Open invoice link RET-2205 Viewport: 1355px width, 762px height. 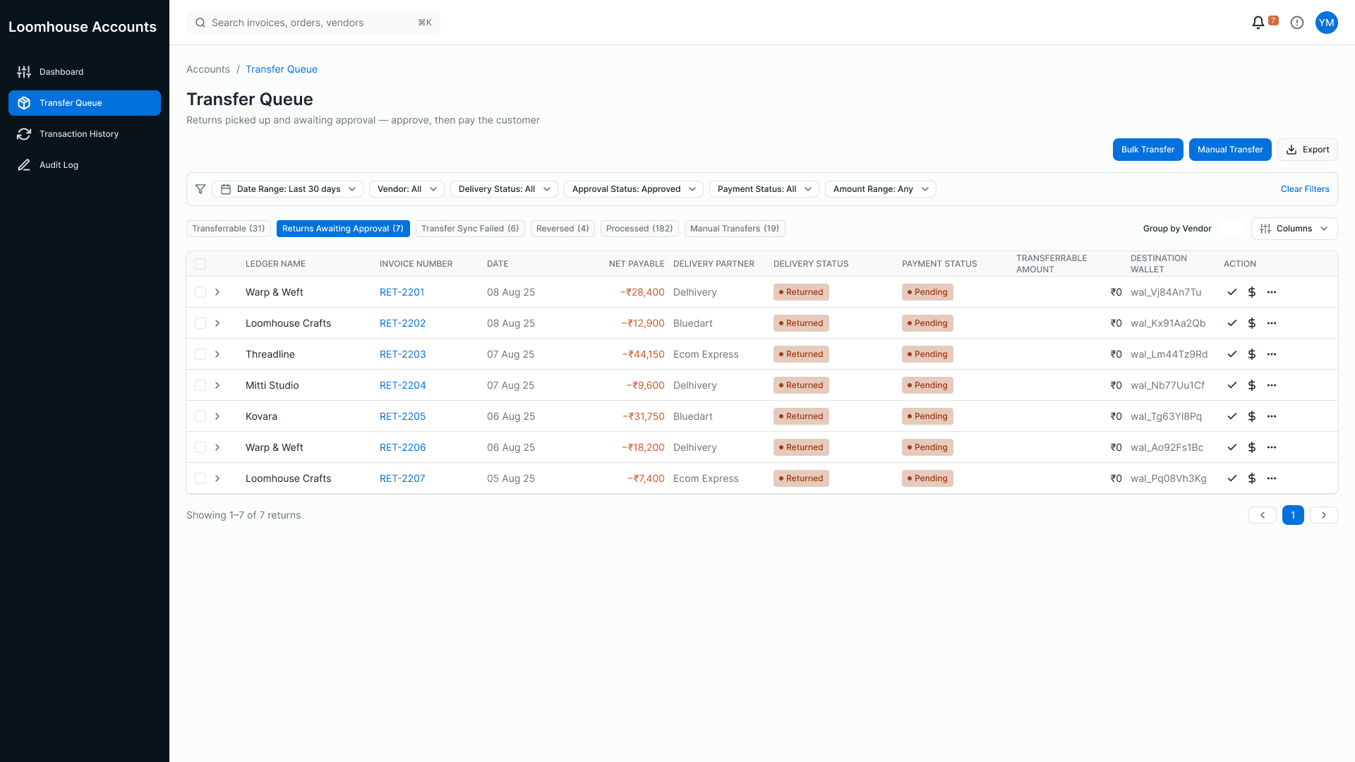tap(403, 416)
